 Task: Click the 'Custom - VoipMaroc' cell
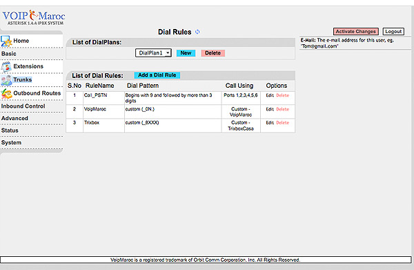(241, 112)
